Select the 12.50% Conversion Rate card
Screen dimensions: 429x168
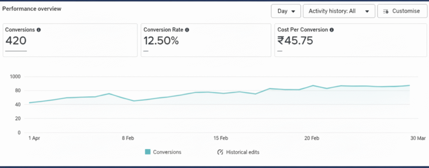tap(206, 40)
